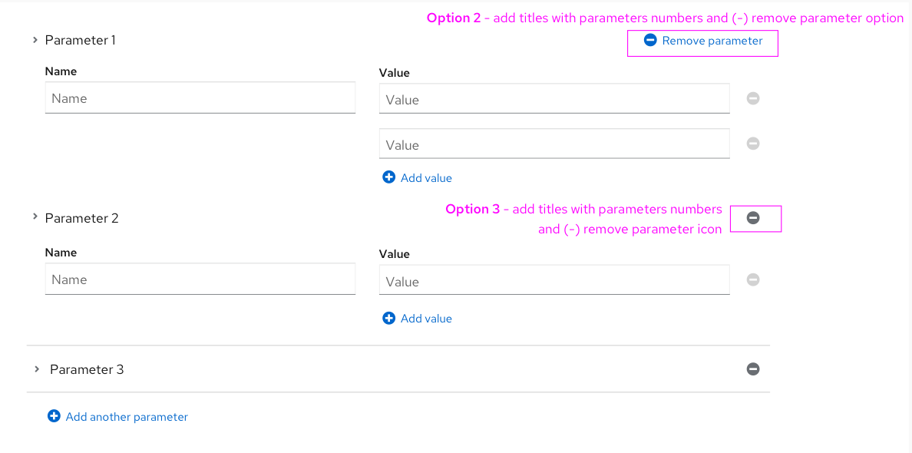This screenshot has height=453, width=912.
Task: Remove Parameter 3 using its minus icon
Action: (753, 369)
